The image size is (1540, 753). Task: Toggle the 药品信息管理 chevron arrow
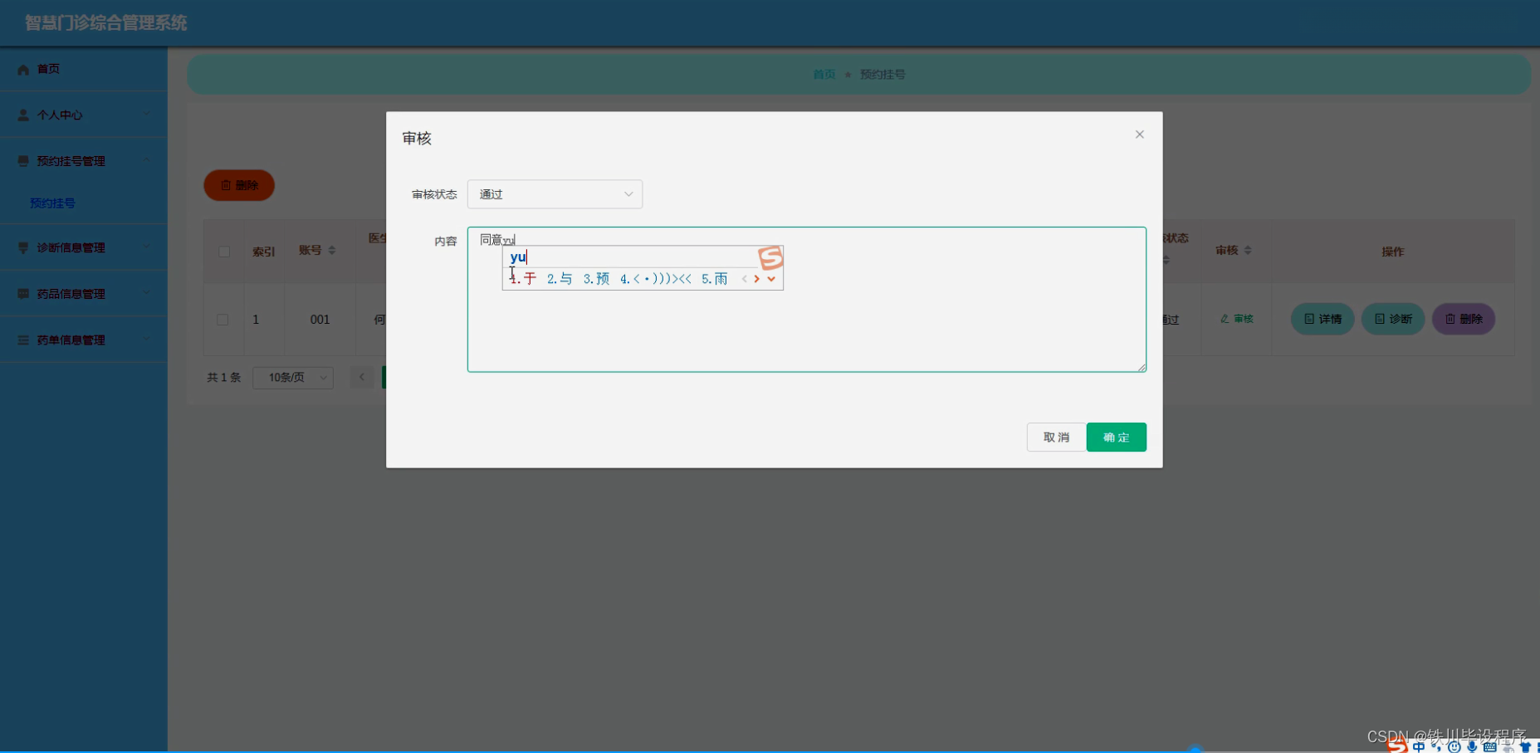147,293
